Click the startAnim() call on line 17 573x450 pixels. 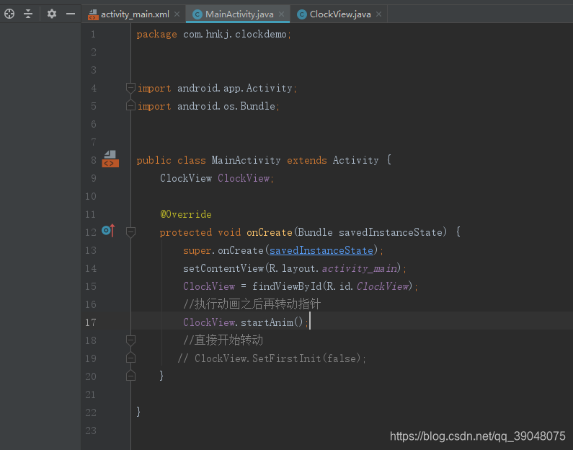272,322
